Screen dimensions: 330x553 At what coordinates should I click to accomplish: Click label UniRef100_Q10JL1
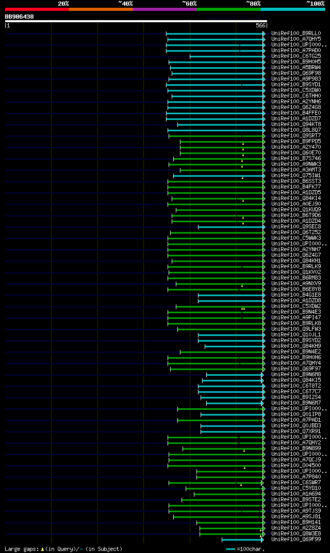pyautogui.click(x=296, y=335)
